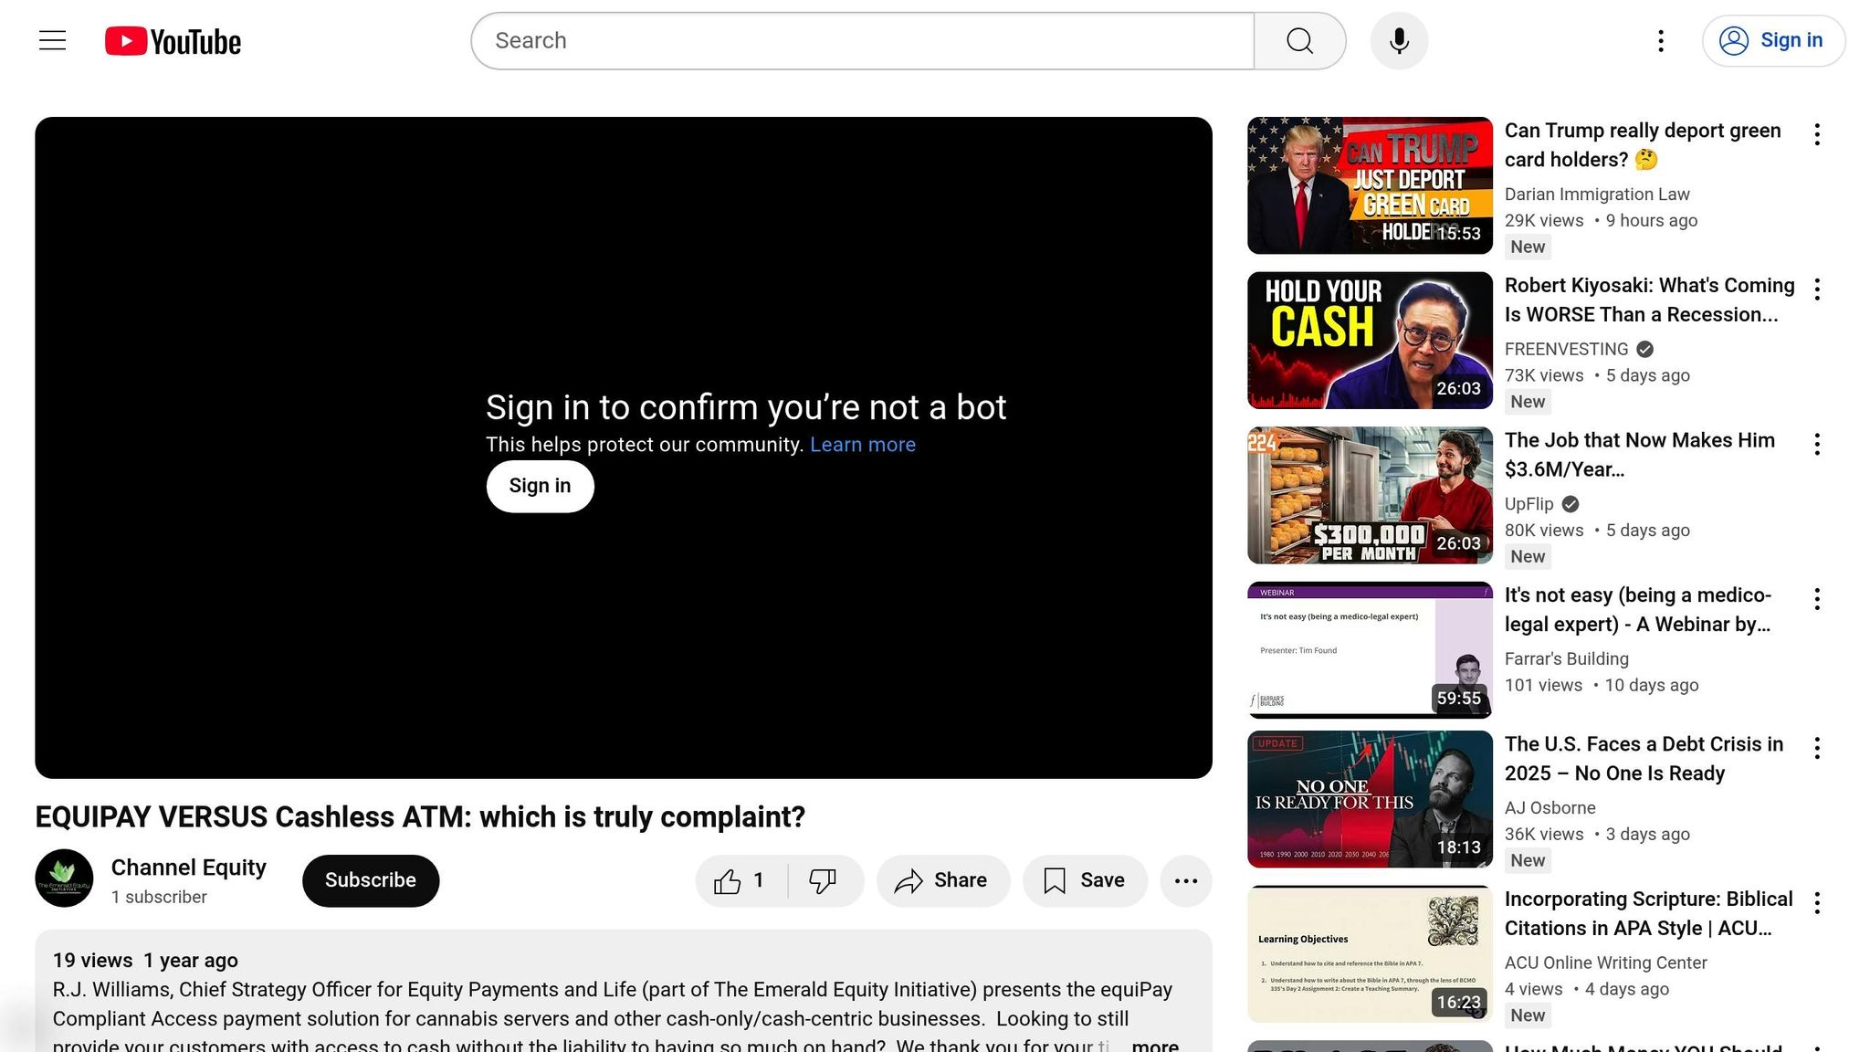Click channel name UpFlip
This screenshot has height=1052, width=1870.
[x=1529, y=504]
